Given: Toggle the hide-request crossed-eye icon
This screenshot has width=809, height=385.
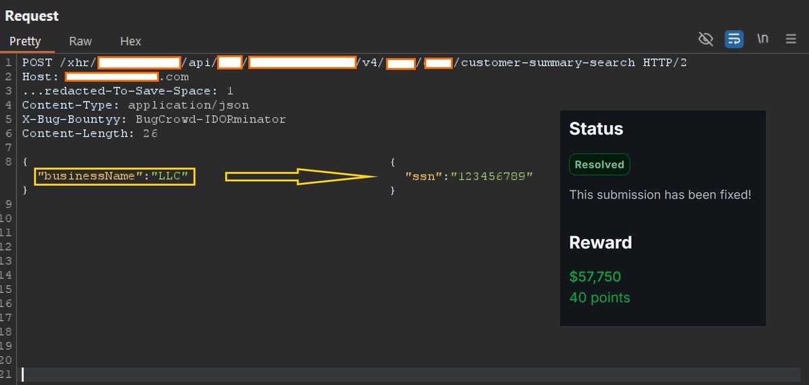Looking at the screenshot, I should (x=706, y=39).
